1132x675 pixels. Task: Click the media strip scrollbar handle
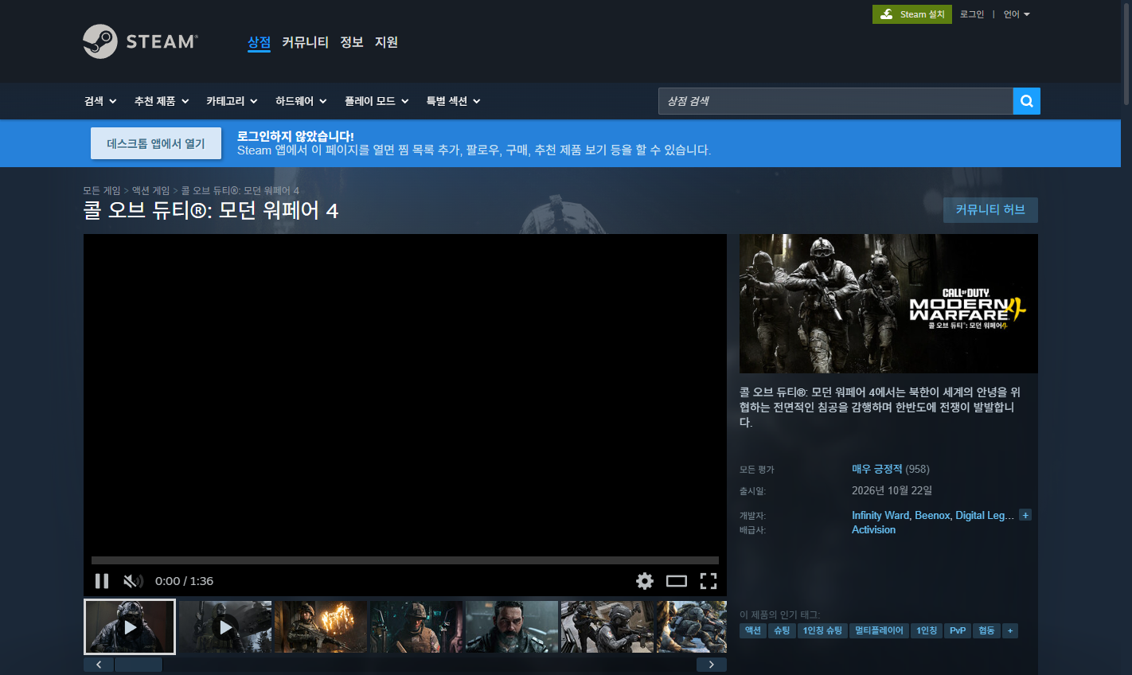pyautogui.click(x=139, y=665)
